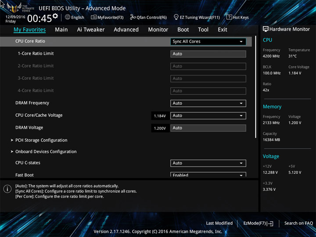
Task: Select the Fast Boot label
Action: point(25,175)
